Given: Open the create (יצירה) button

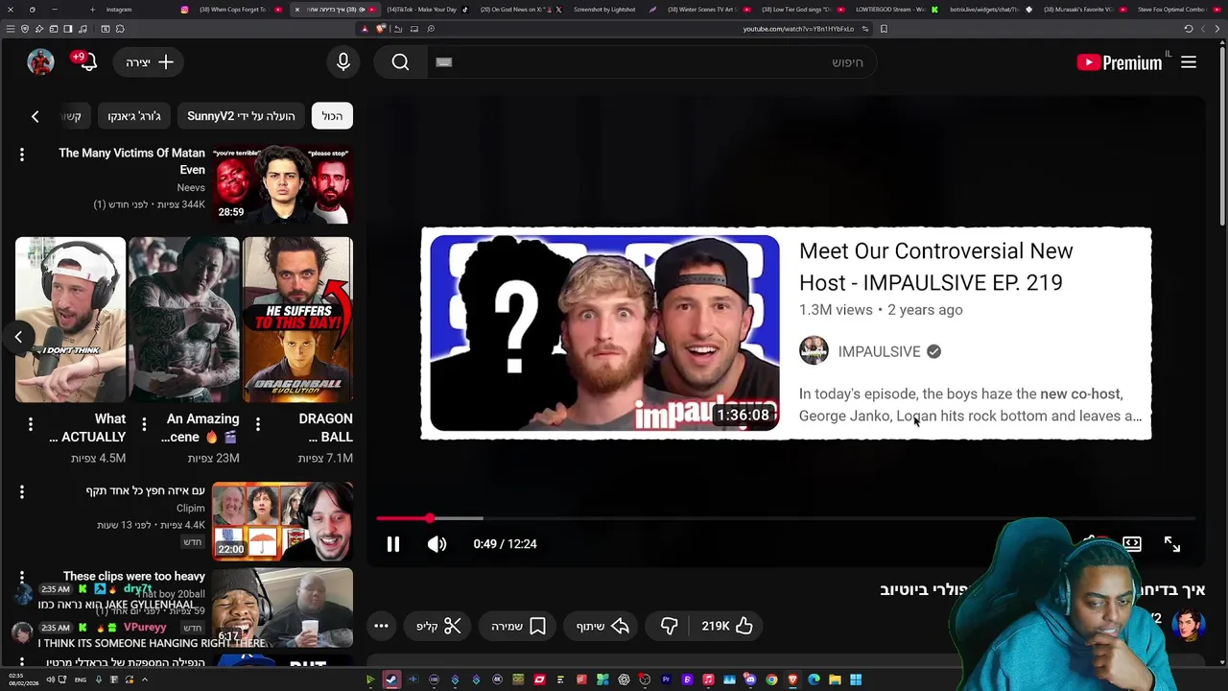Looking at the screenshot, I should (149, 62).
